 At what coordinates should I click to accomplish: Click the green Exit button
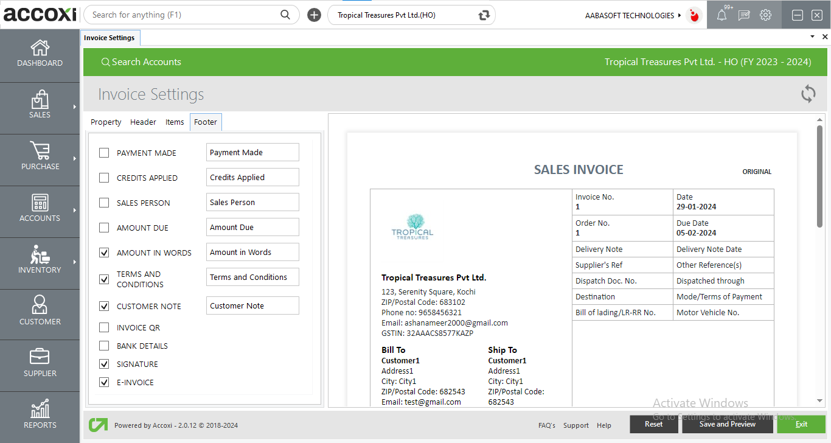[801, 424]
